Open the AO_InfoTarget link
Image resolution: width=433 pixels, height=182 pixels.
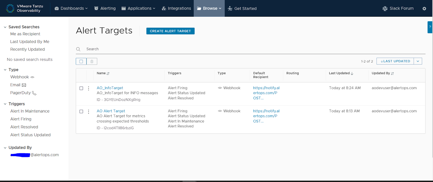(x=110, y=88)
